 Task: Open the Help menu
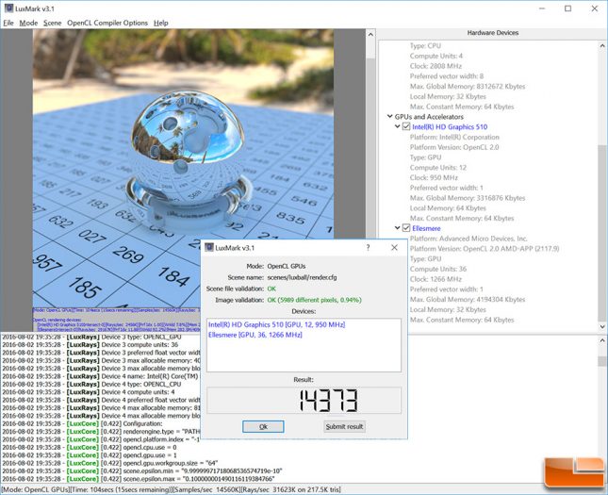pyautogui.click(x=161, y=23)
